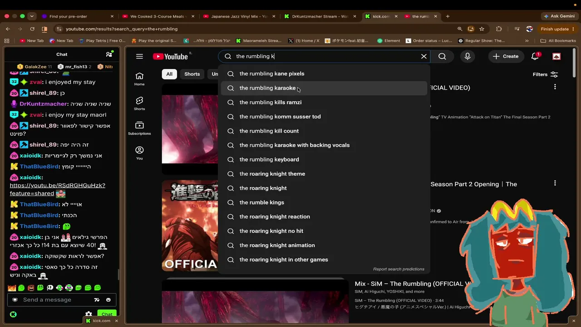Click the Create button

506,56
